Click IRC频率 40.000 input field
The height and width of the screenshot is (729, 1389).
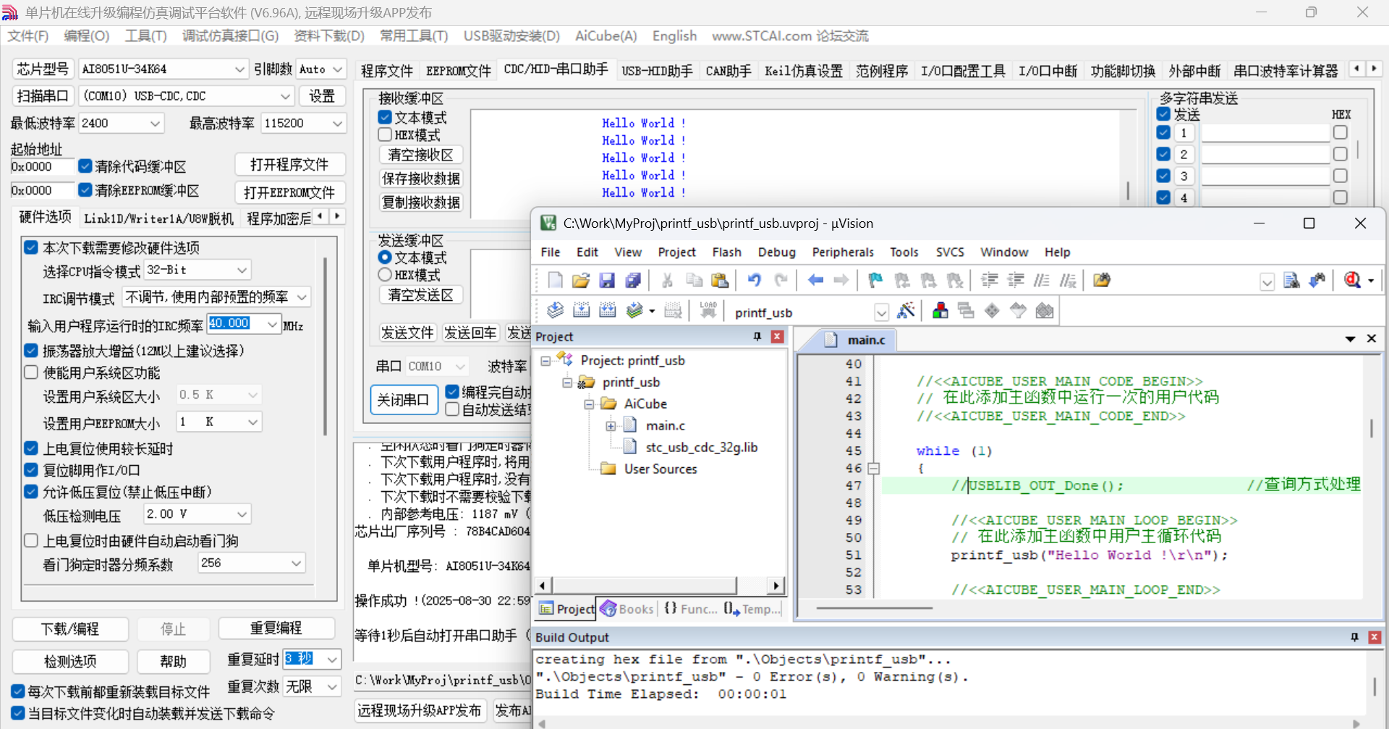click(236, 324)
